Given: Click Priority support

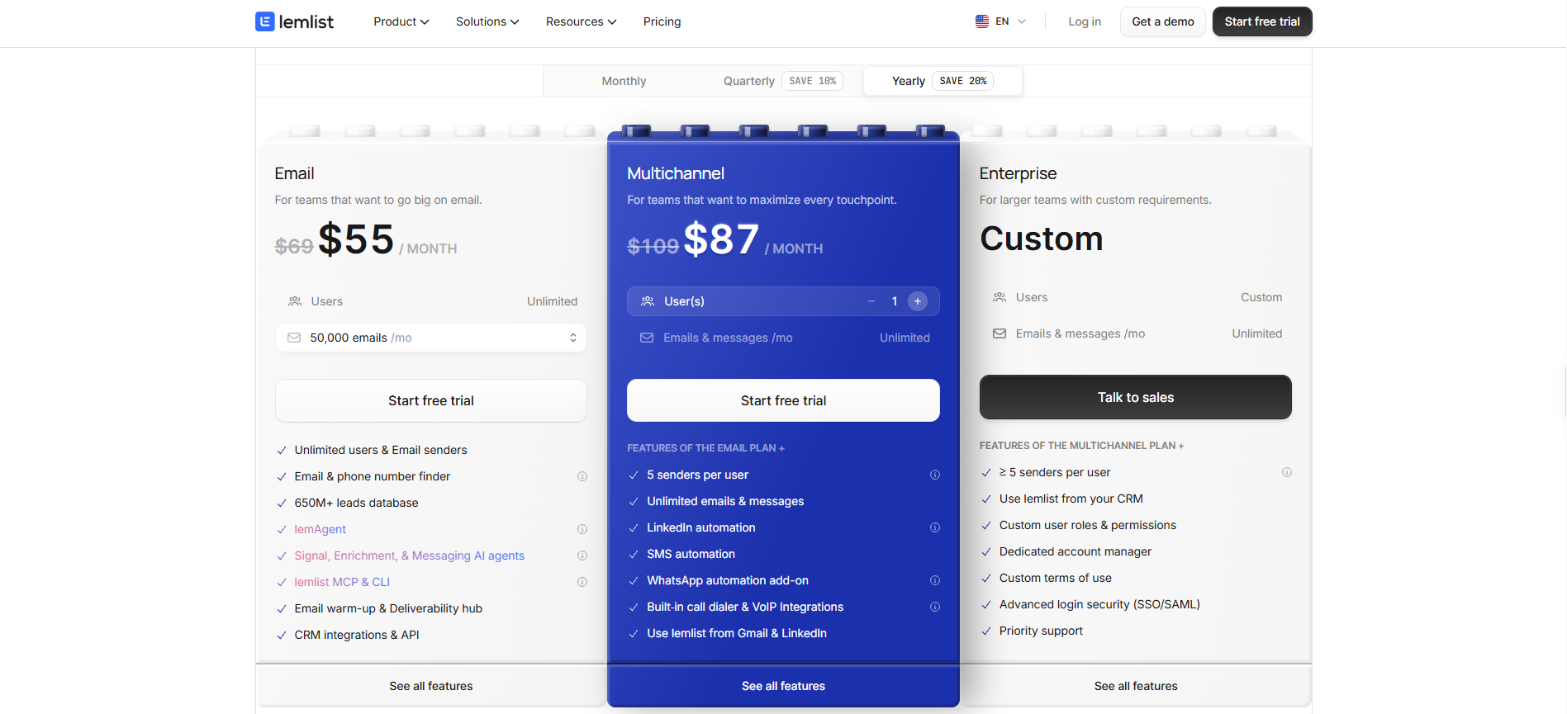Looking at the screenshot, I should click(x=1041, y=631).
